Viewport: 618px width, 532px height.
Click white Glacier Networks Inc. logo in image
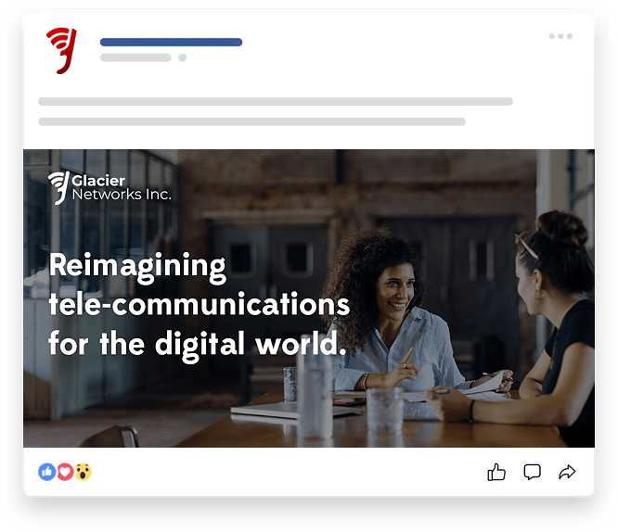(x=109, y=188)
